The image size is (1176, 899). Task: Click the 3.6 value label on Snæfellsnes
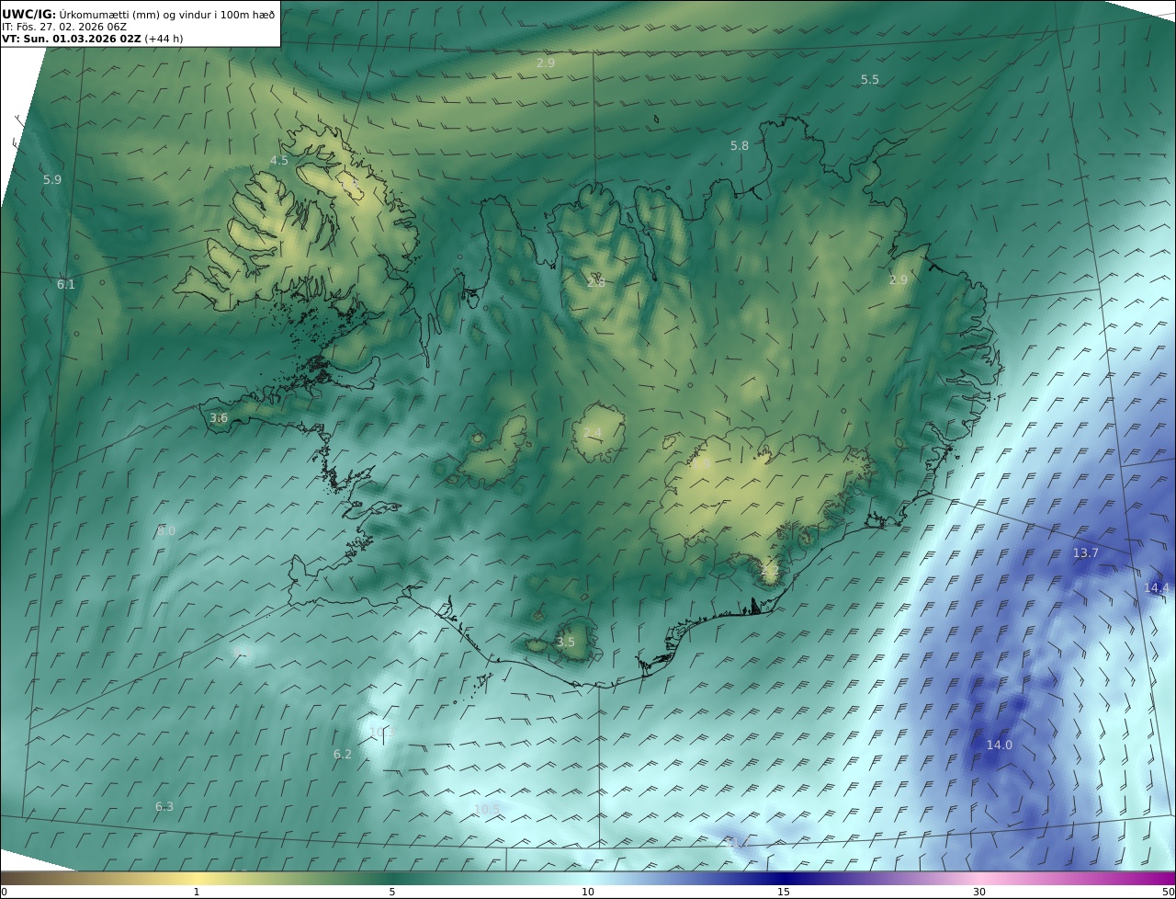pyautogui.click(x=218, y=418)
